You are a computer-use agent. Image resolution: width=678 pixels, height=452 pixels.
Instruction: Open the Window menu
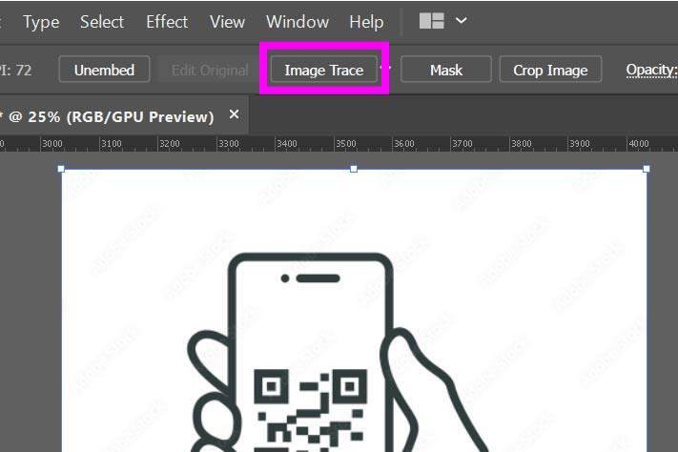(x=298, y=22)
